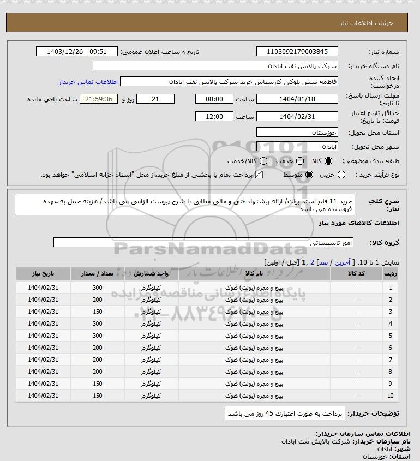
Task: Toggle the اسناد خزانه اسلامی payment checkbox
Action: pyautogui.click(x=259, y=175)
